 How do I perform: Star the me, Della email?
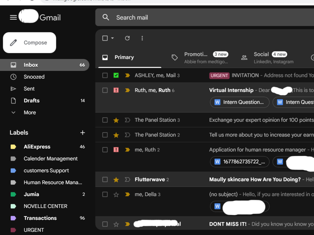coord(116,194)
